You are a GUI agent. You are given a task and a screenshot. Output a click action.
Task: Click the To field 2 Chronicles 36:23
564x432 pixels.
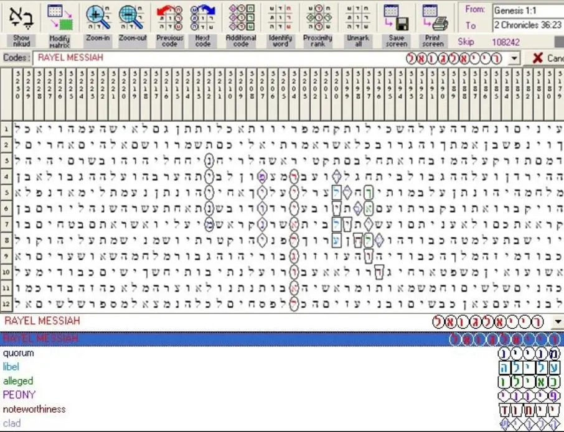tap(528, 25)
